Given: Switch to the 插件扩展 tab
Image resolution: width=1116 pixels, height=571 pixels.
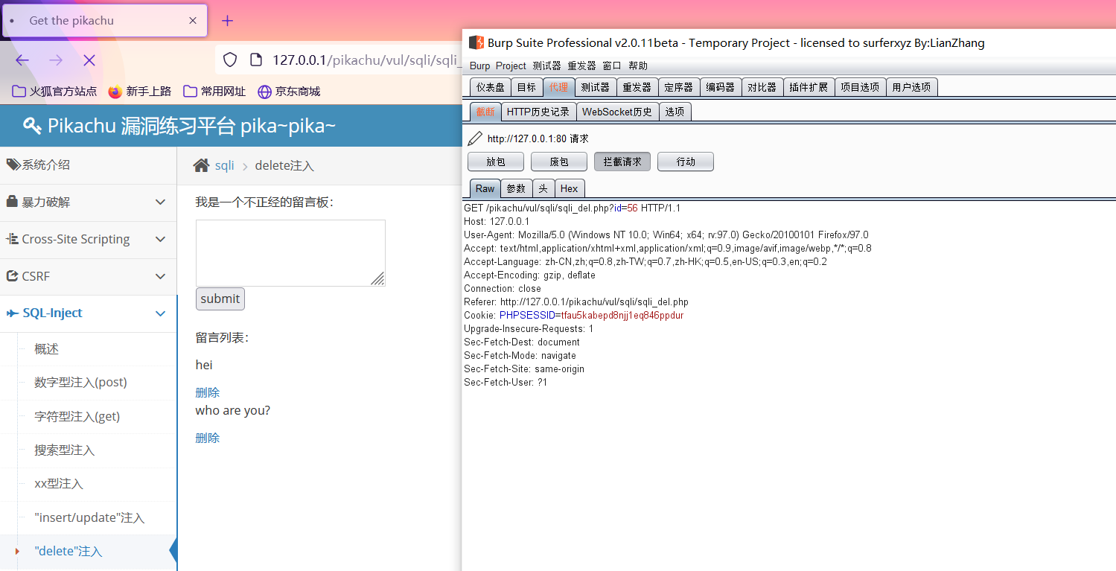Looking at the screenshot, I should (809, 87).
